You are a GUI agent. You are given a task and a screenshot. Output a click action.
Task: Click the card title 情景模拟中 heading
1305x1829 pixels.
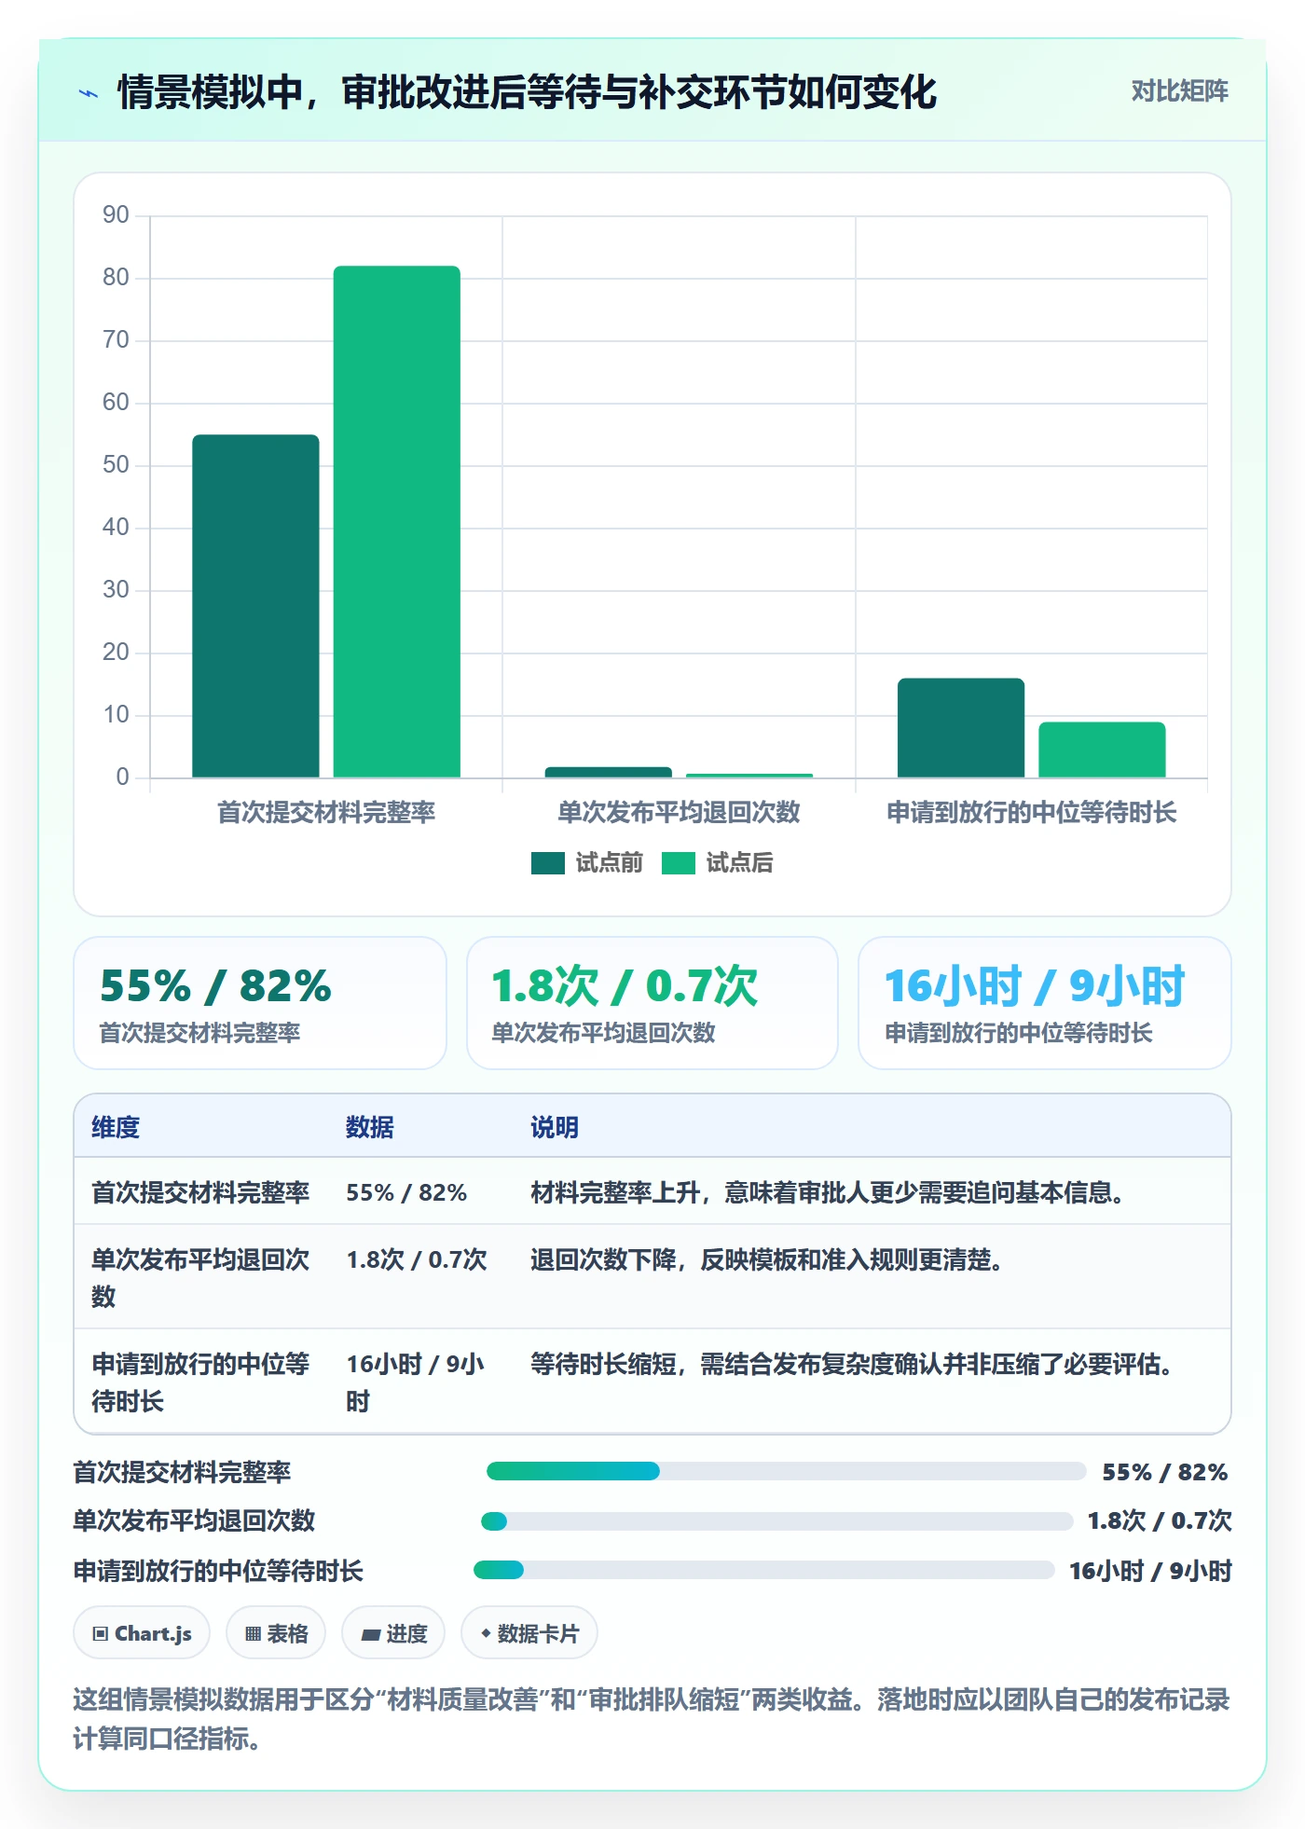point(527,92)
